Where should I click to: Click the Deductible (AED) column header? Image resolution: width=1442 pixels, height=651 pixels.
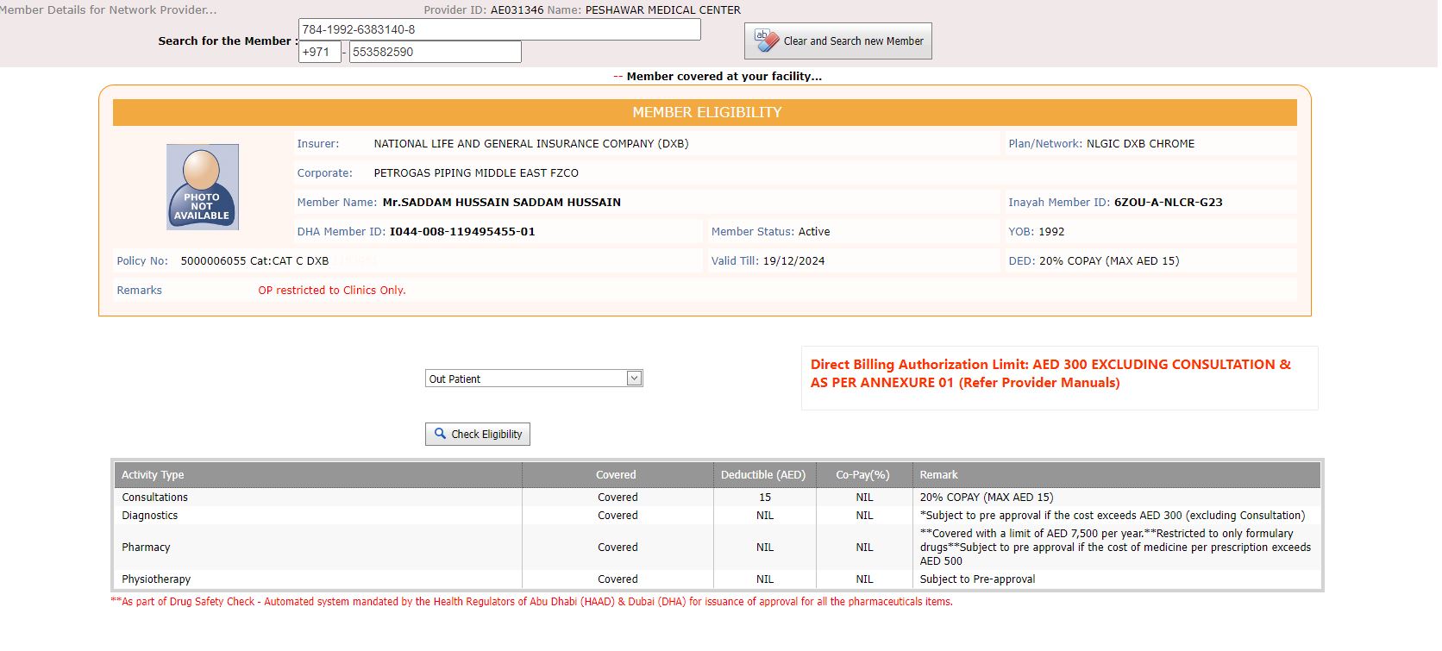click(763, 475)
